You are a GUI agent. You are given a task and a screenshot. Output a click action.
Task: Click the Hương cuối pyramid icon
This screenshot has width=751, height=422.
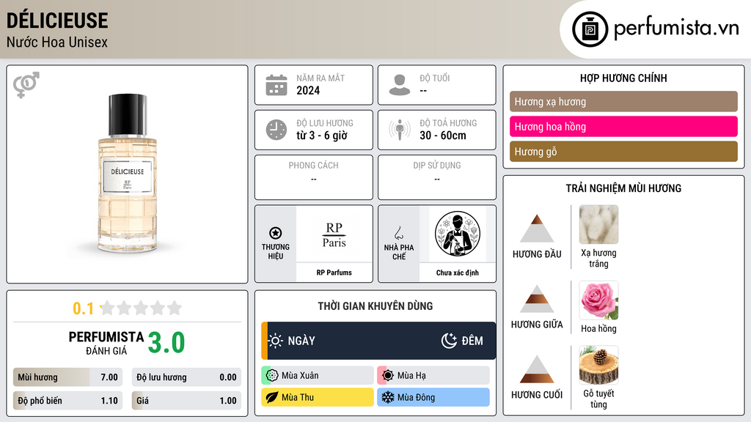coord(537,369)
